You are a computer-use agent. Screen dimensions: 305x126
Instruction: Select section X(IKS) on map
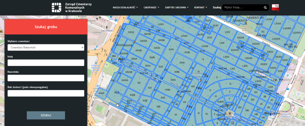point(221,102)
